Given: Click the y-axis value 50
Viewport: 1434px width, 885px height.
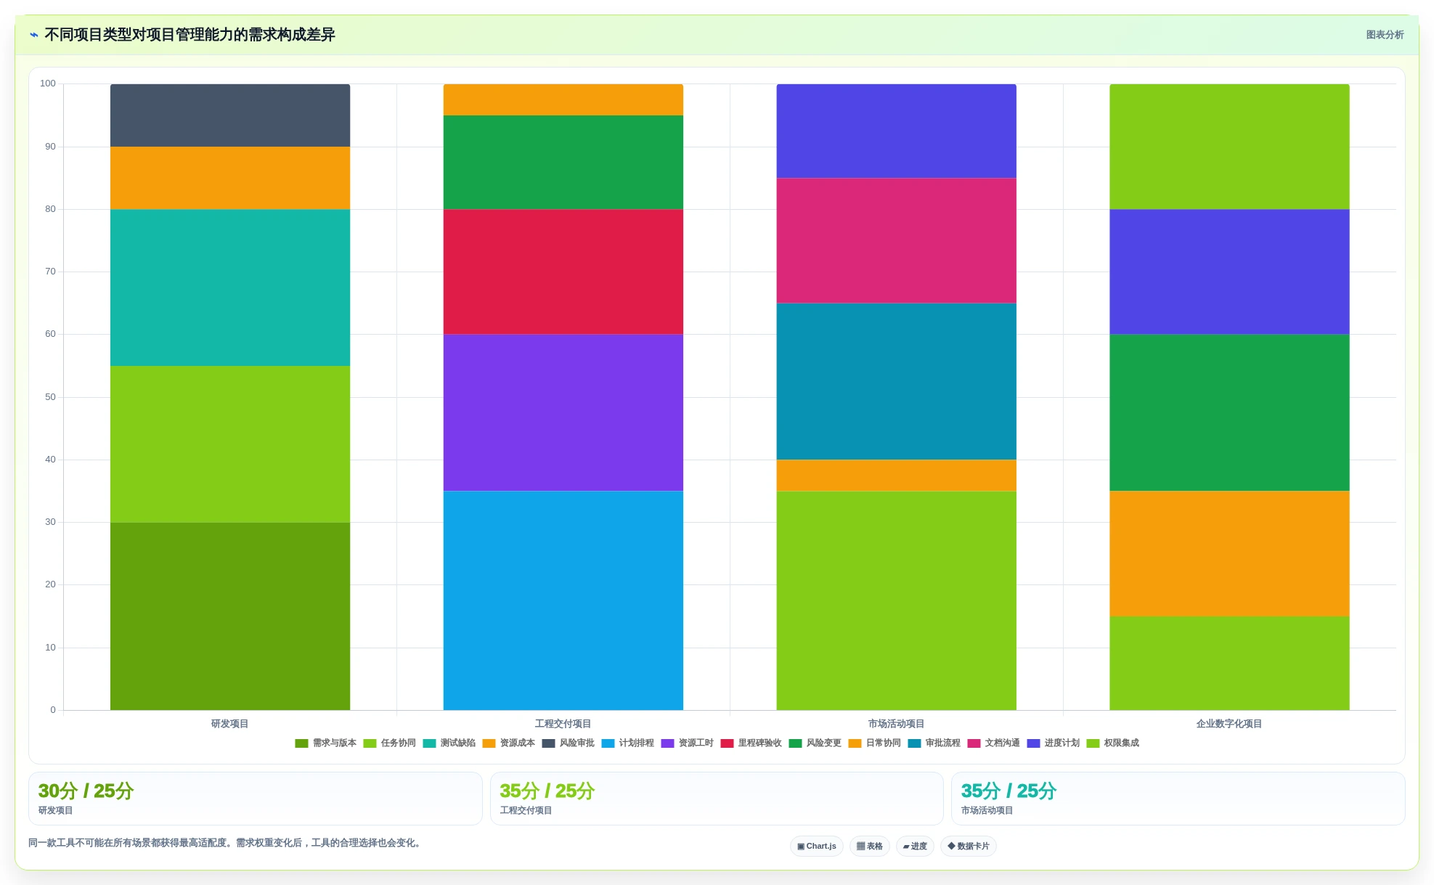Looking at the screenshot, I should (50, 397).
